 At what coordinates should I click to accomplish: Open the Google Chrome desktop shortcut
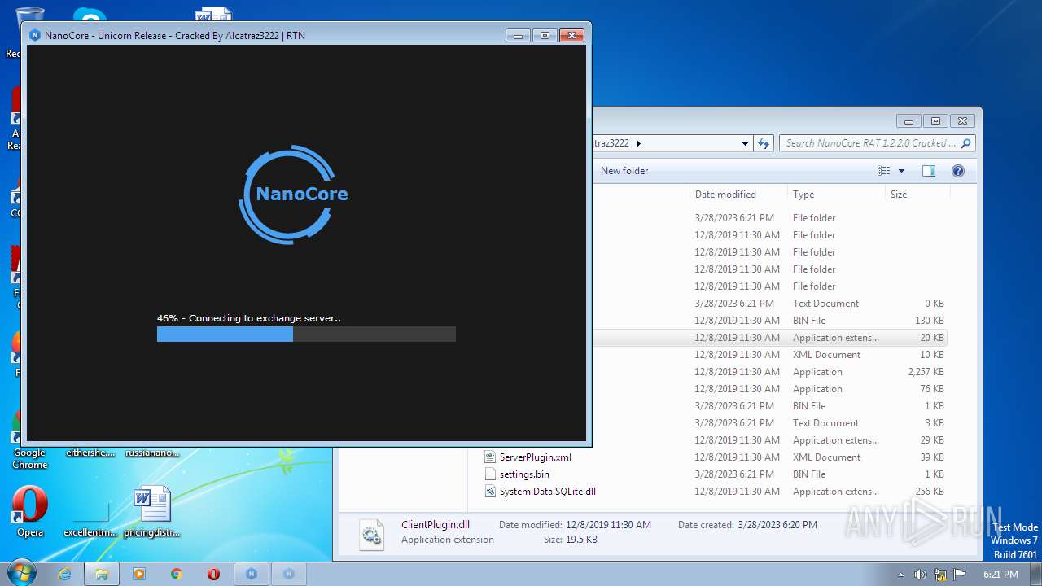pyautogui.click(x=30, y=439)
